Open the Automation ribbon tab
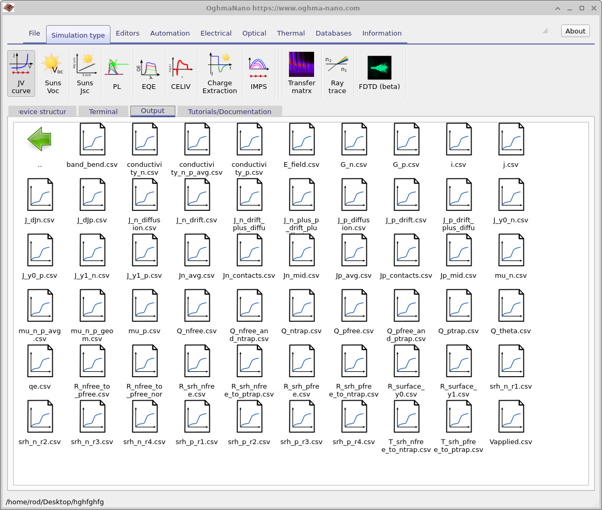Screen dimensions: 602x510 coord(170,33)
